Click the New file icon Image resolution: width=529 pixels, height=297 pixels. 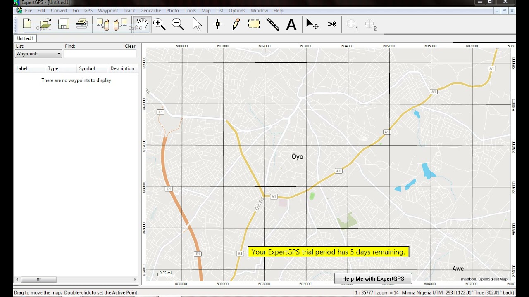[x=27, y=24]
